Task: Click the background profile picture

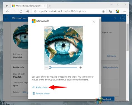Action: [x=21, y=37]
